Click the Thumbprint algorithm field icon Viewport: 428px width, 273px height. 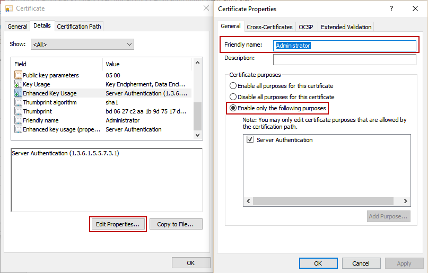pyautogui.click(x=18, y=102)
